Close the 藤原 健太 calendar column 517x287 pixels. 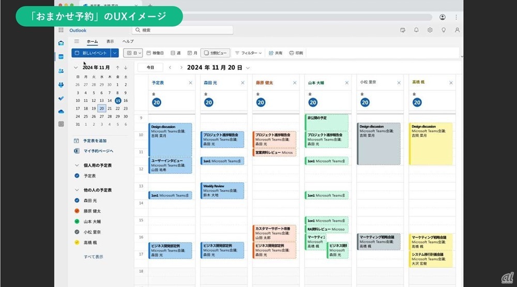(x=295, y=83)
